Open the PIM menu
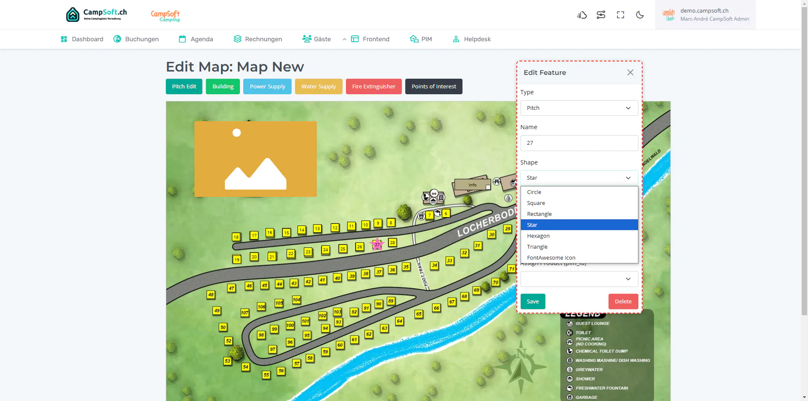This screenshot has width=808, height=401. (421, 39)
